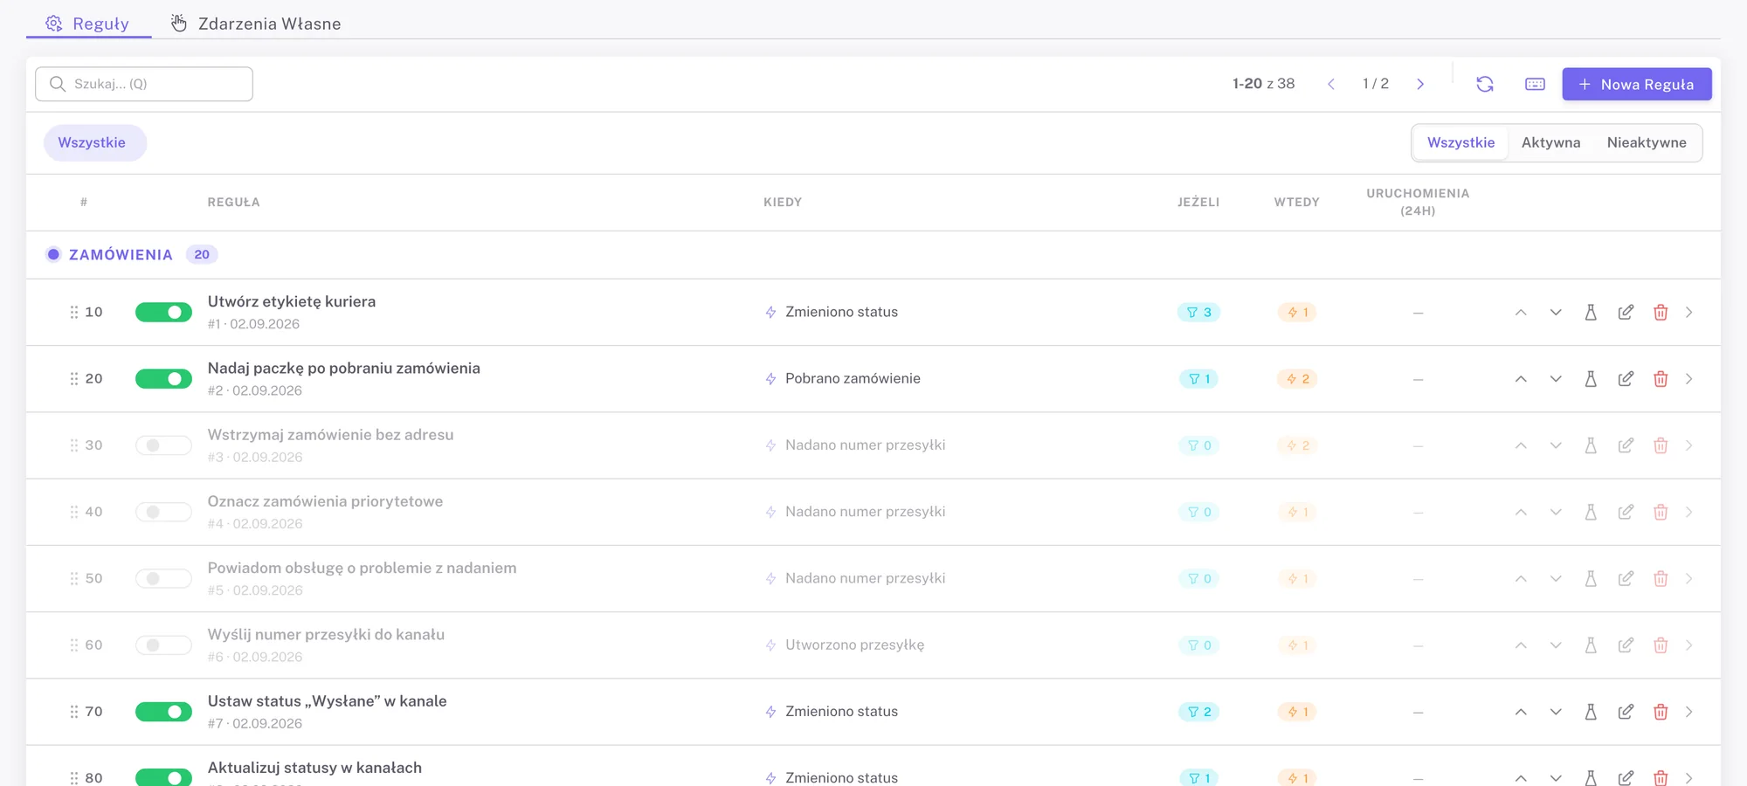Expand details of 'Utwórz etykietę kuriera' row chevron
Viewport: 1747px width, 786px height.
(1689, 313)
